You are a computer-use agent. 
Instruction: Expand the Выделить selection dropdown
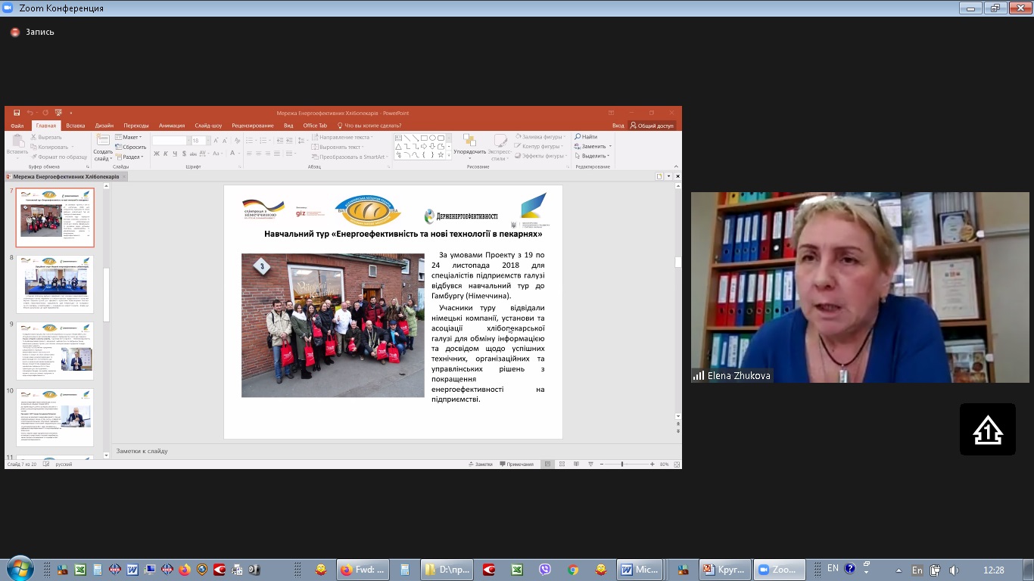[593, 156]
